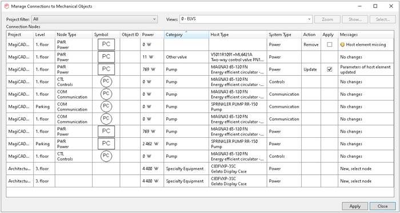Click warning icon beside Host element missing
Viewport: 400px width, 213px height.
click(x=342, y=45)
